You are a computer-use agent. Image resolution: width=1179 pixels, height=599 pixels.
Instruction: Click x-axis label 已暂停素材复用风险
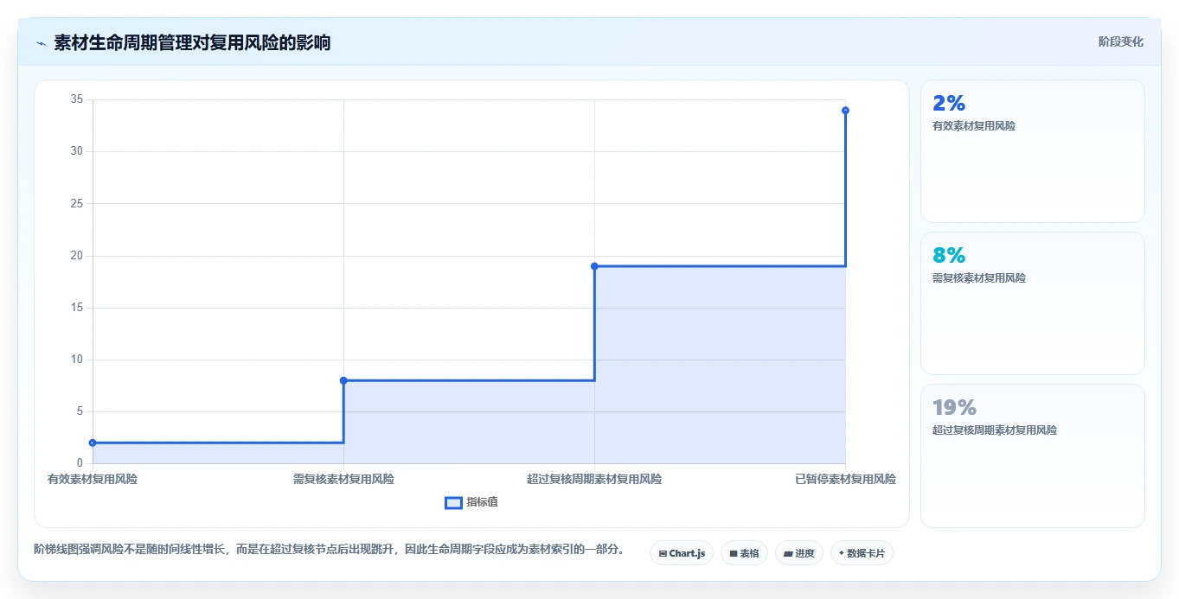[x=845, y=479]
